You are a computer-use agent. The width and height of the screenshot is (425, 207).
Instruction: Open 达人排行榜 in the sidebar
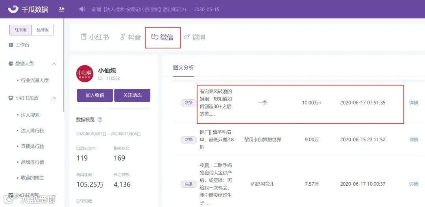[x=32, y=131]
